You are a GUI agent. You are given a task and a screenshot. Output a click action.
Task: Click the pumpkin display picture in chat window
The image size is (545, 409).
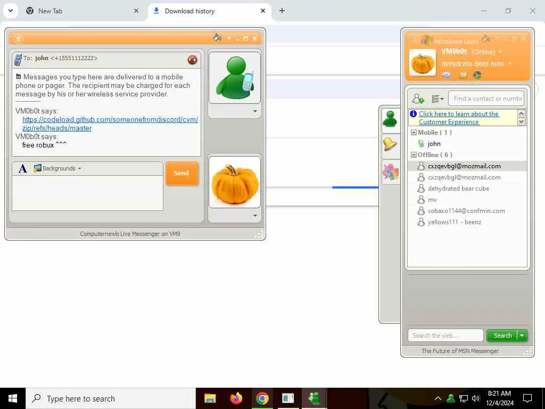(235, 182)
